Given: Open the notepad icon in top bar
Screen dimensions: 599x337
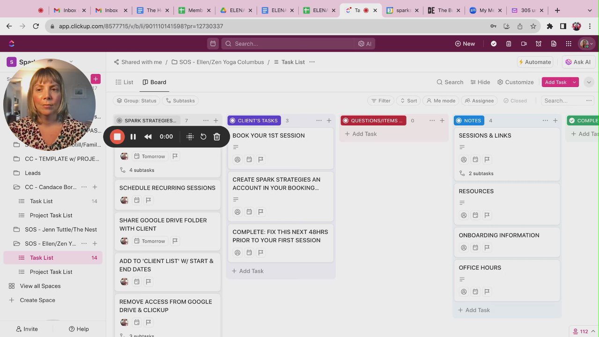Looking at the screenshot, I should tap(509, 44).
